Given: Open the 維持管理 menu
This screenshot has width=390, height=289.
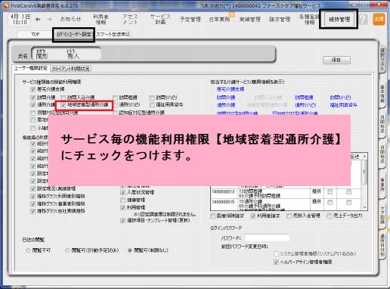Looking at the screenshot, I should 339,20.
